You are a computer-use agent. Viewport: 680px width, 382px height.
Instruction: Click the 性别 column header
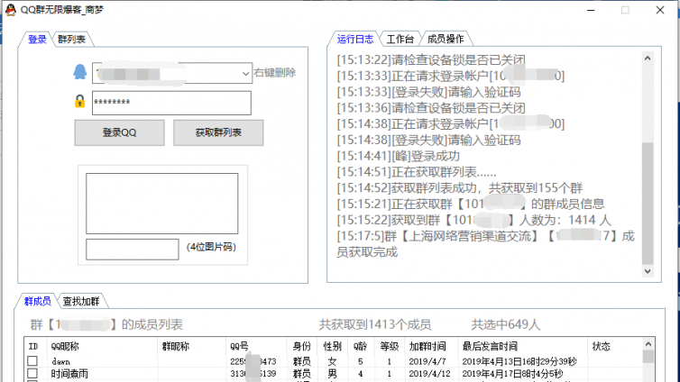pos(332,347)
